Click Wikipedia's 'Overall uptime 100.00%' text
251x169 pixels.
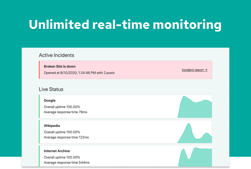62,132
